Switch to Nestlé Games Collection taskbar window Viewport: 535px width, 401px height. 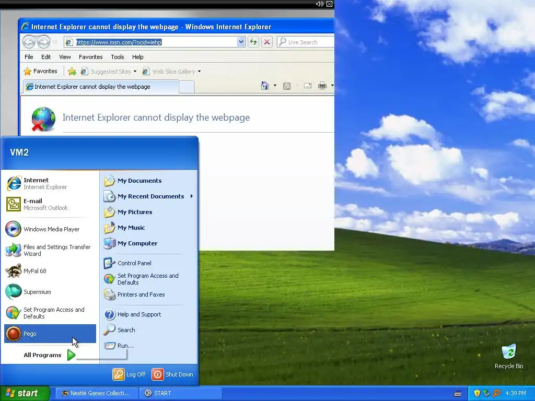(97, 393)
